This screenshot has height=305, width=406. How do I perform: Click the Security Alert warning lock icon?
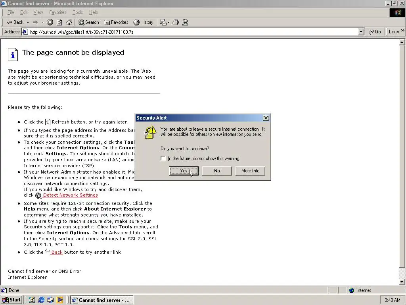click(x=150, y=133)
